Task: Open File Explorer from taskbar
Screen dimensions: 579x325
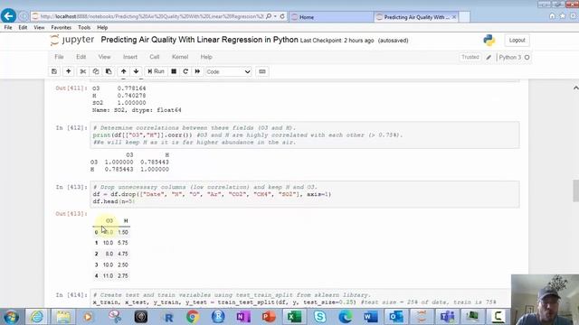Action: pyautogui.click(x=62, y=317)
